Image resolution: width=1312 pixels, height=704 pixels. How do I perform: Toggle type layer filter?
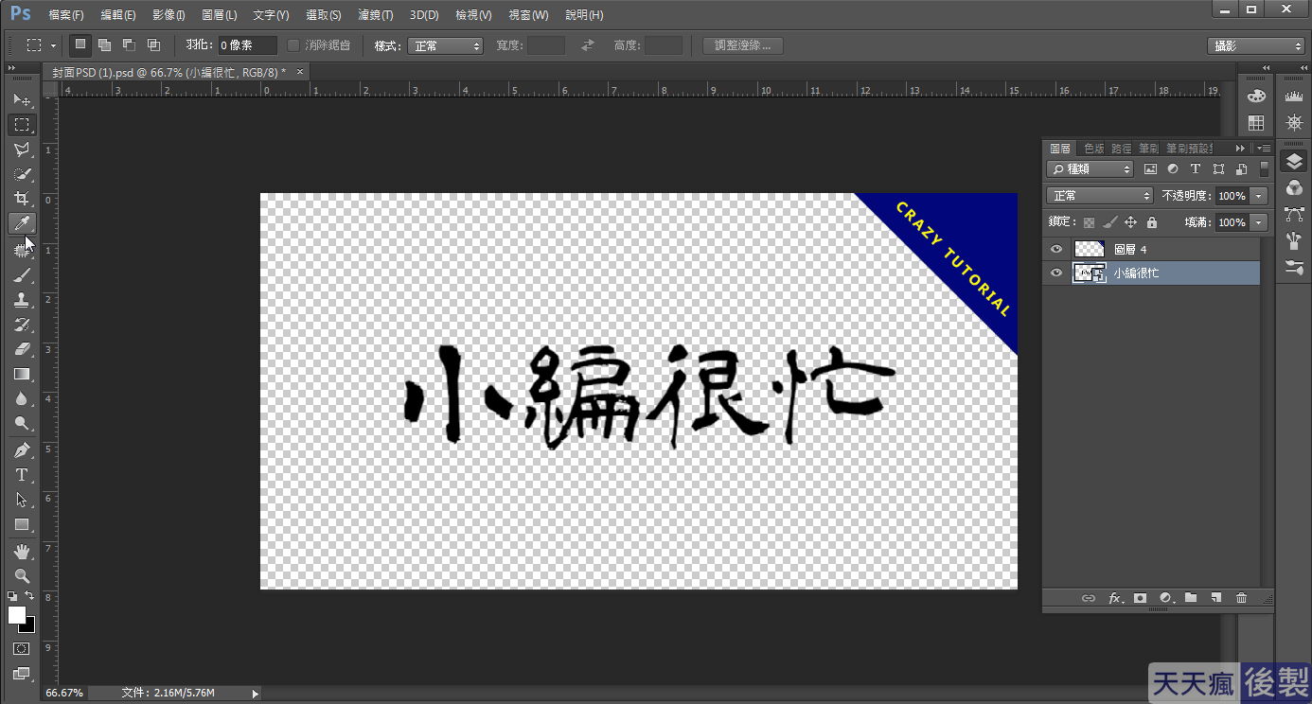[1196, 169]
